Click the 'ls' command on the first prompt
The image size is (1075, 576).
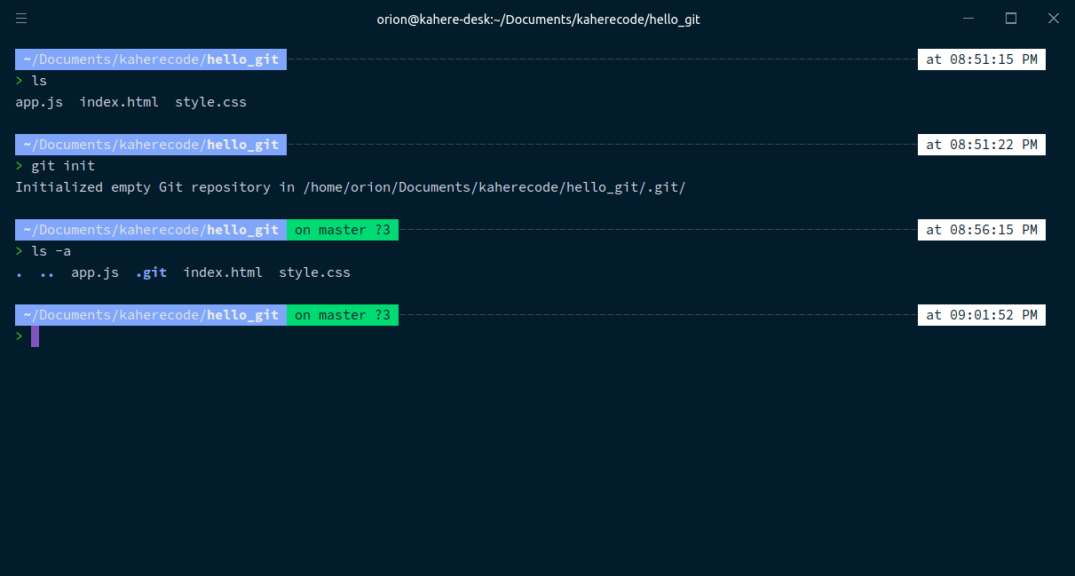click(39, 81)
